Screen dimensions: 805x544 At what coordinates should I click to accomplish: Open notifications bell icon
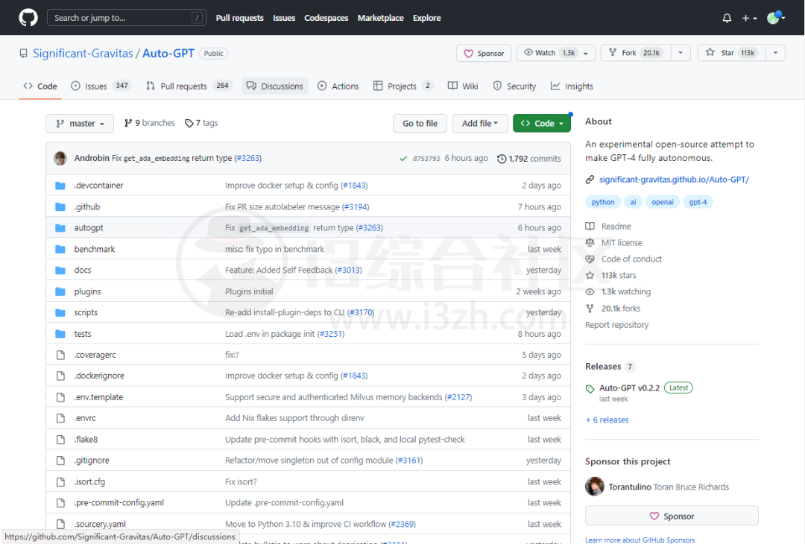[727, 18]
